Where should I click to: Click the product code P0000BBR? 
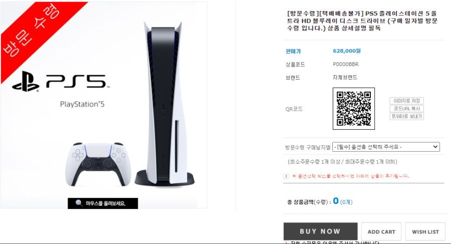tap(346, 64)
